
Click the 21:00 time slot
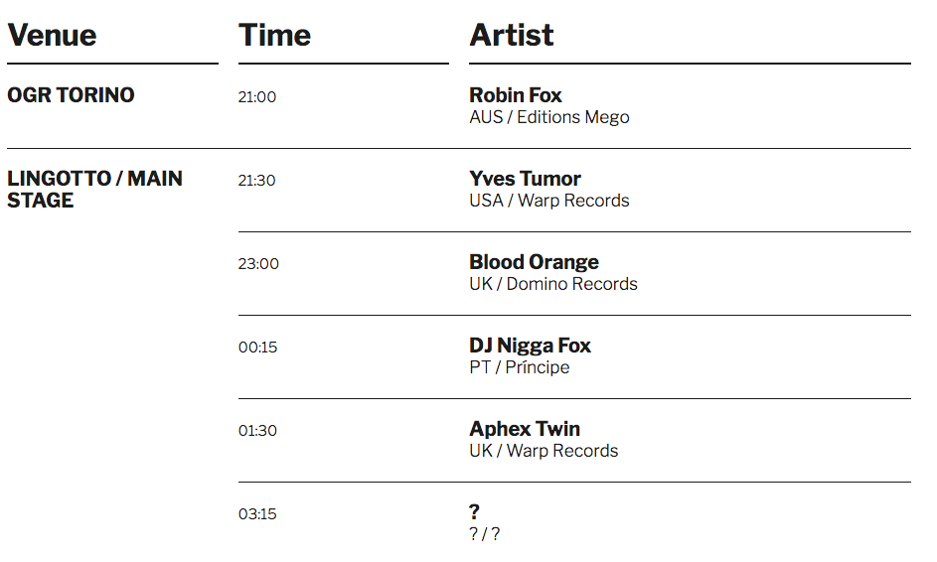pyautogui.click(x=257, y=97)
